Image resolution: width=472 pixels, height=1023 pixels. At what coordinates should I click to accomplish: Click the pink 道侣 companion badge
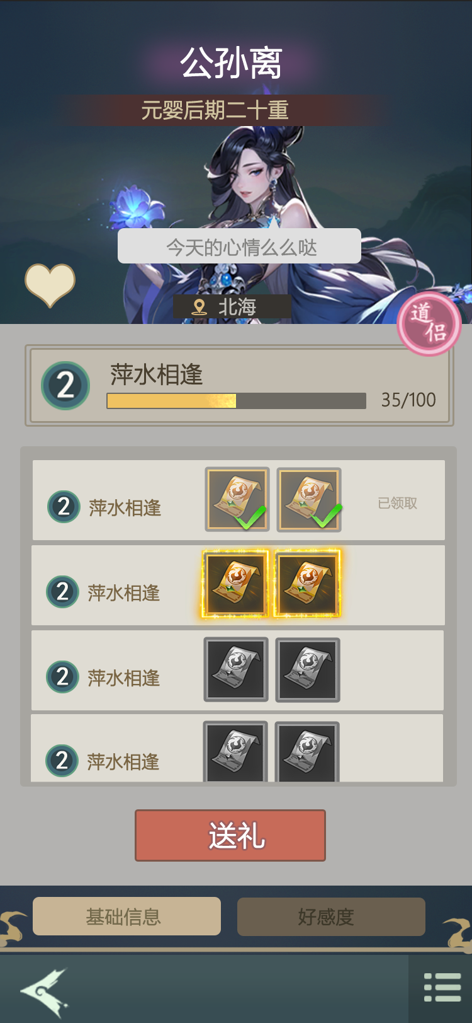[x=429, y=323]
